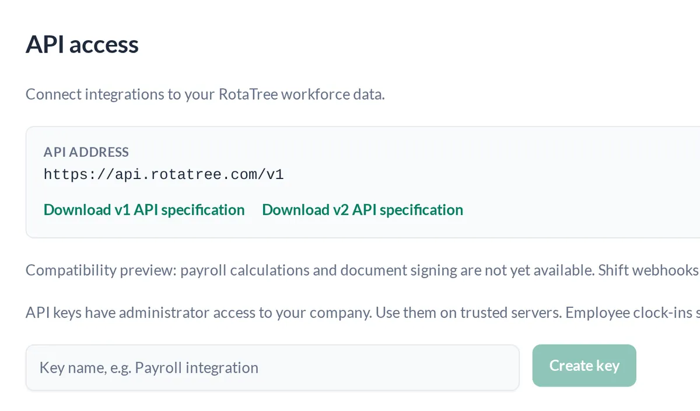The height and width of the screenshot is (411, 700).
Task: Focus the Key name input field
Action: [272, 367]
